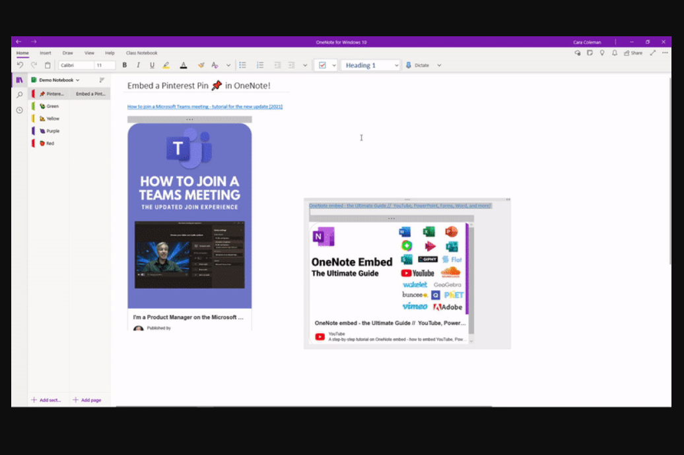
Task: Click the decrease indent icon
Action: coord(277,65)
